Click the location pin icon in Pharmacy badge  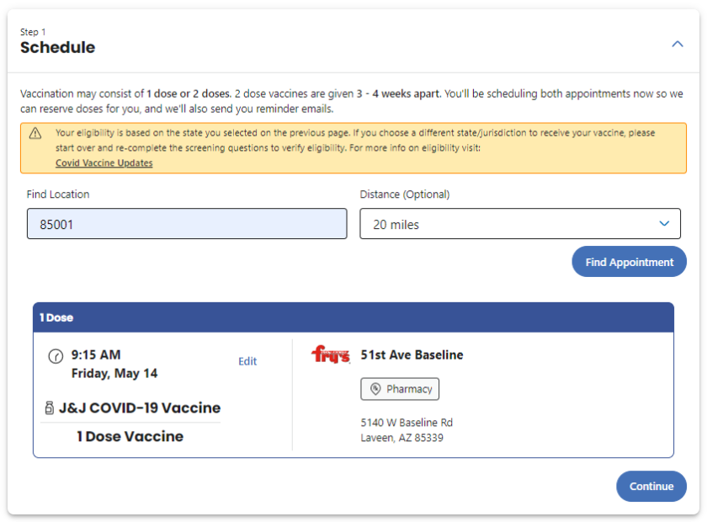[x=375, y=389]
